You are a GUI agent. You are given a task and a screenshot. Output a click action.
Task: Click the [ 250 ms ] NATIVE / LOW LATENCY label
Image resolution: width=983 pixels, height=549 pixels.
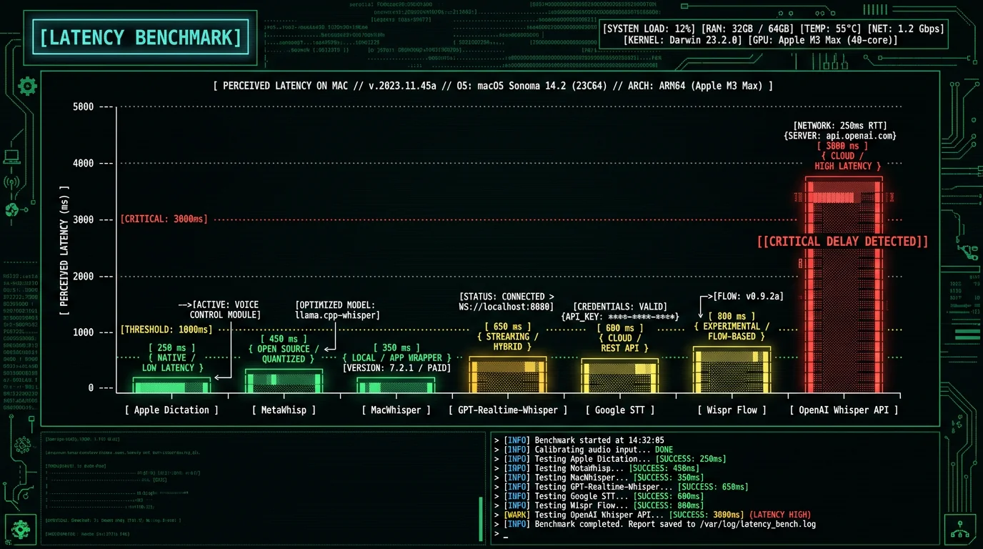tap(171, 357)
